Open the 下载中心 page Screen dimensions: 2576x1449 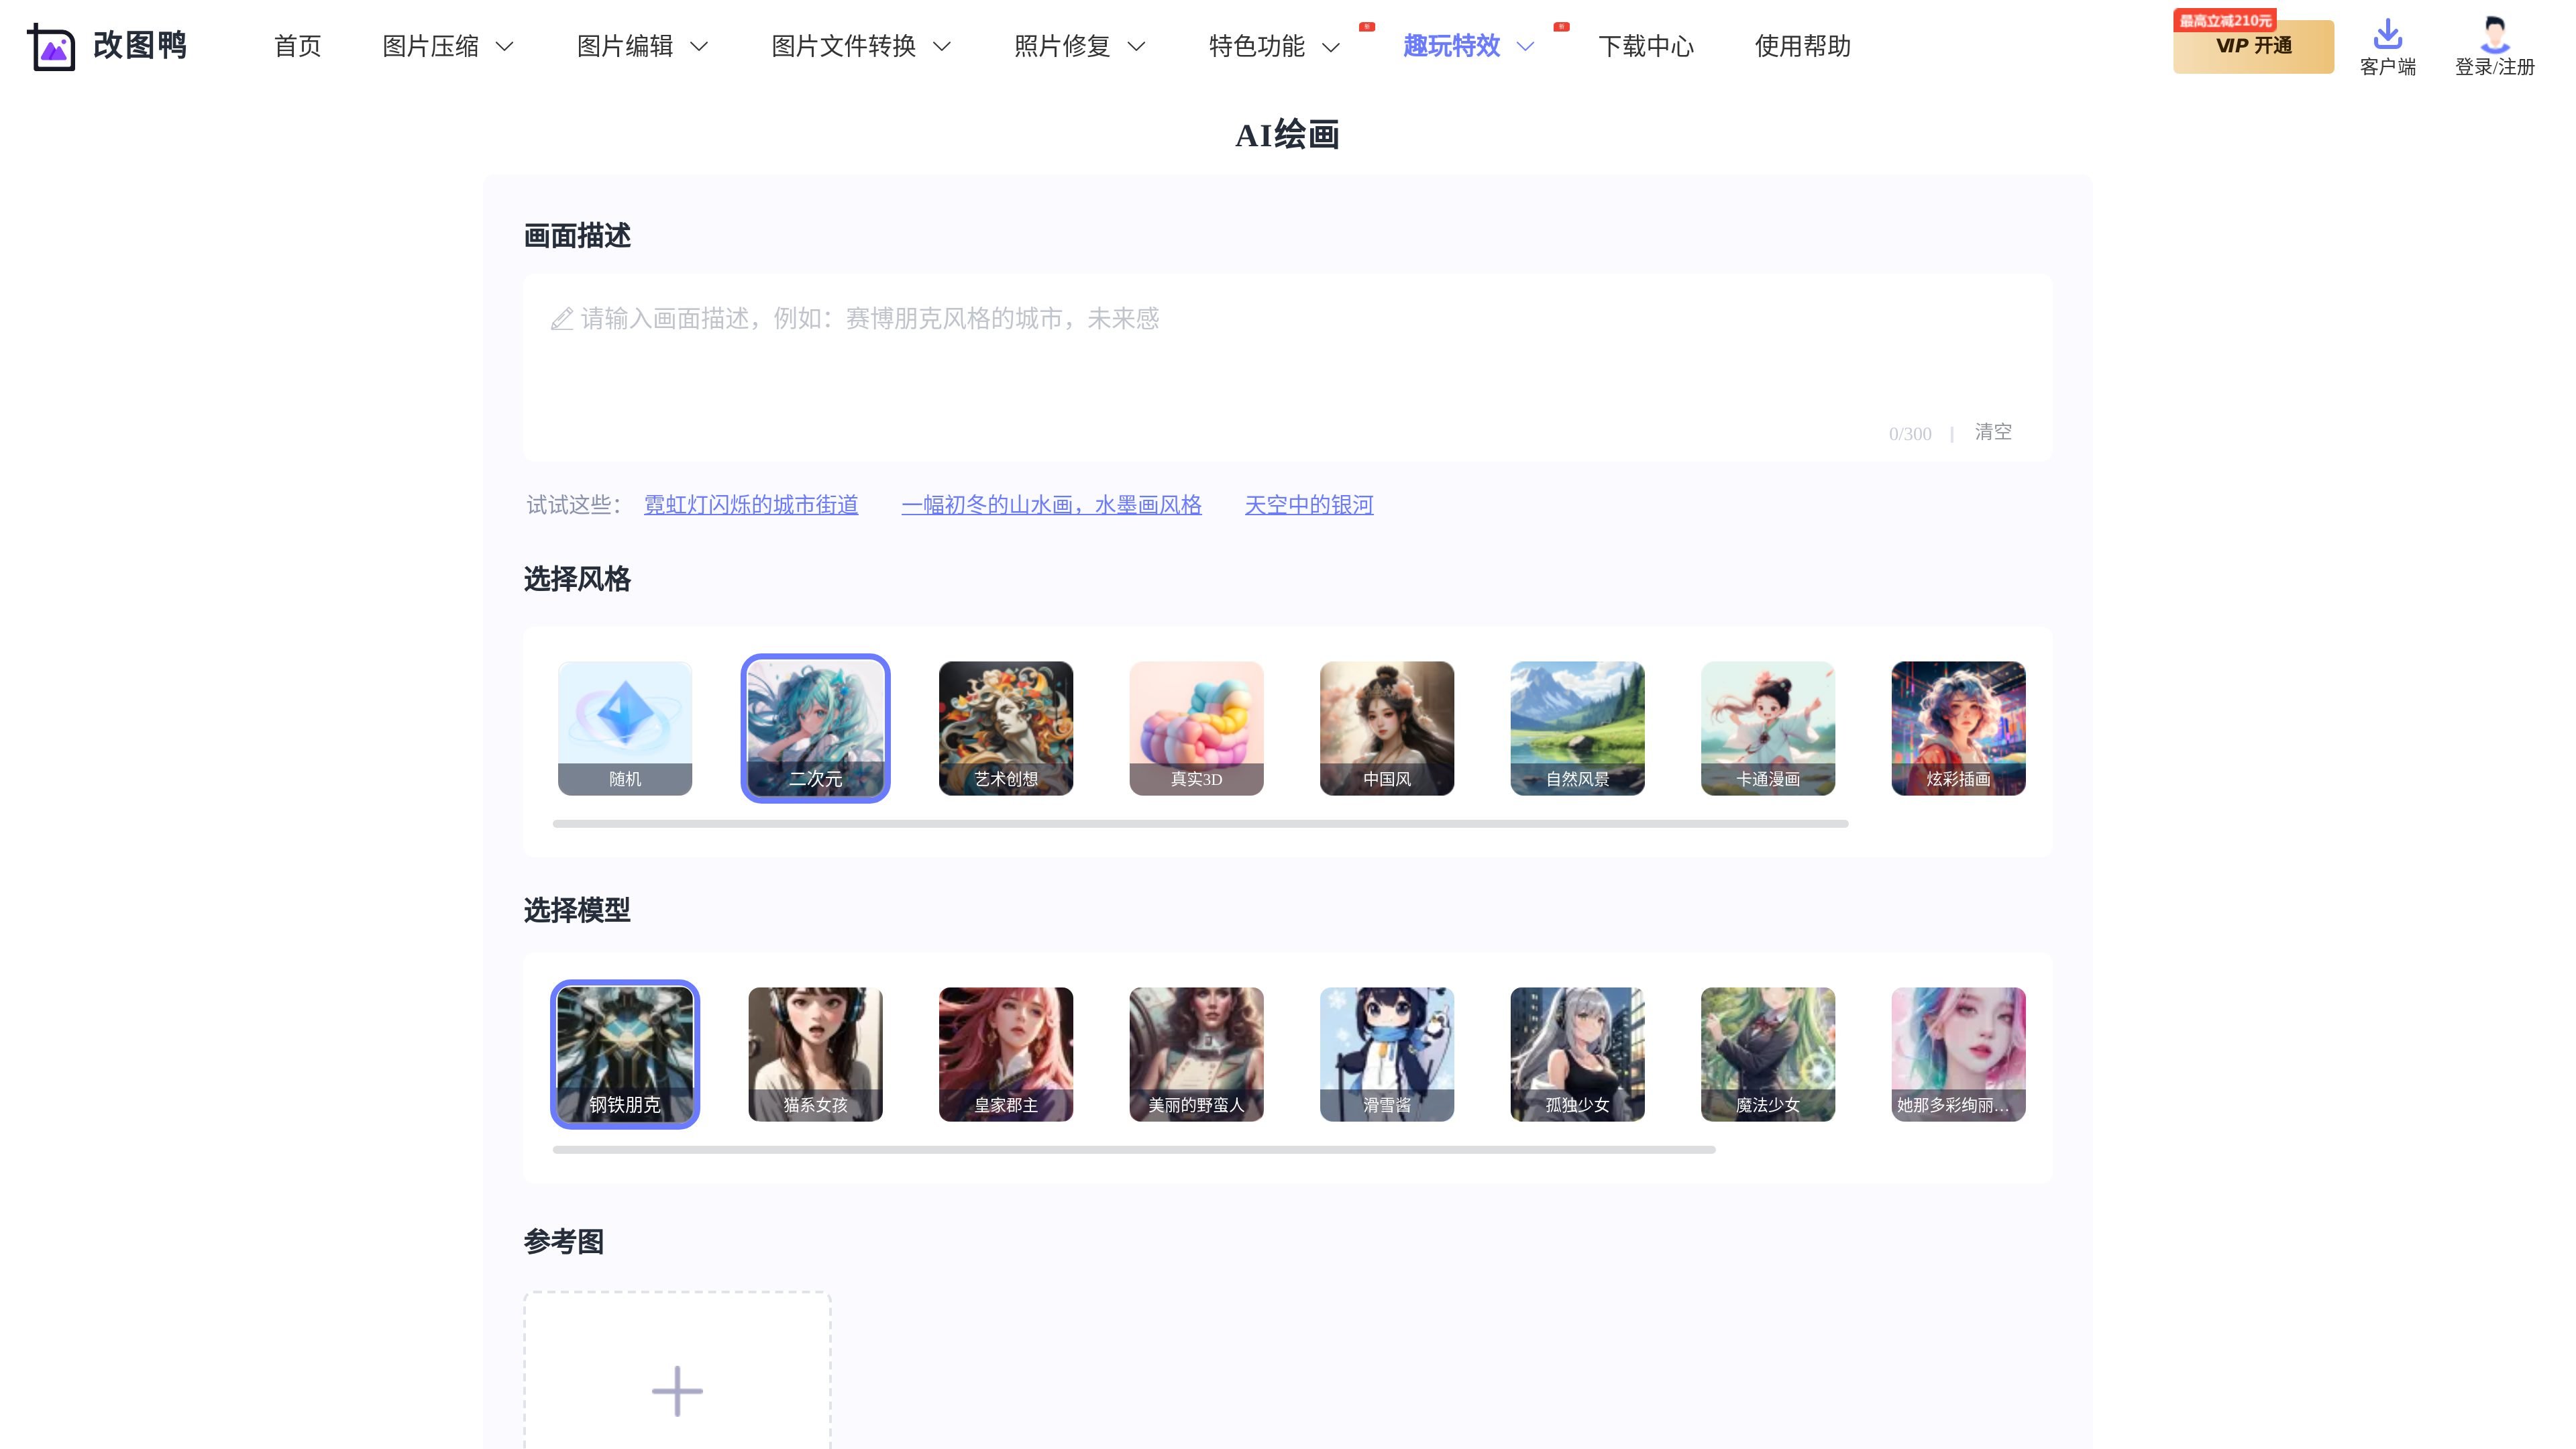1646,46
